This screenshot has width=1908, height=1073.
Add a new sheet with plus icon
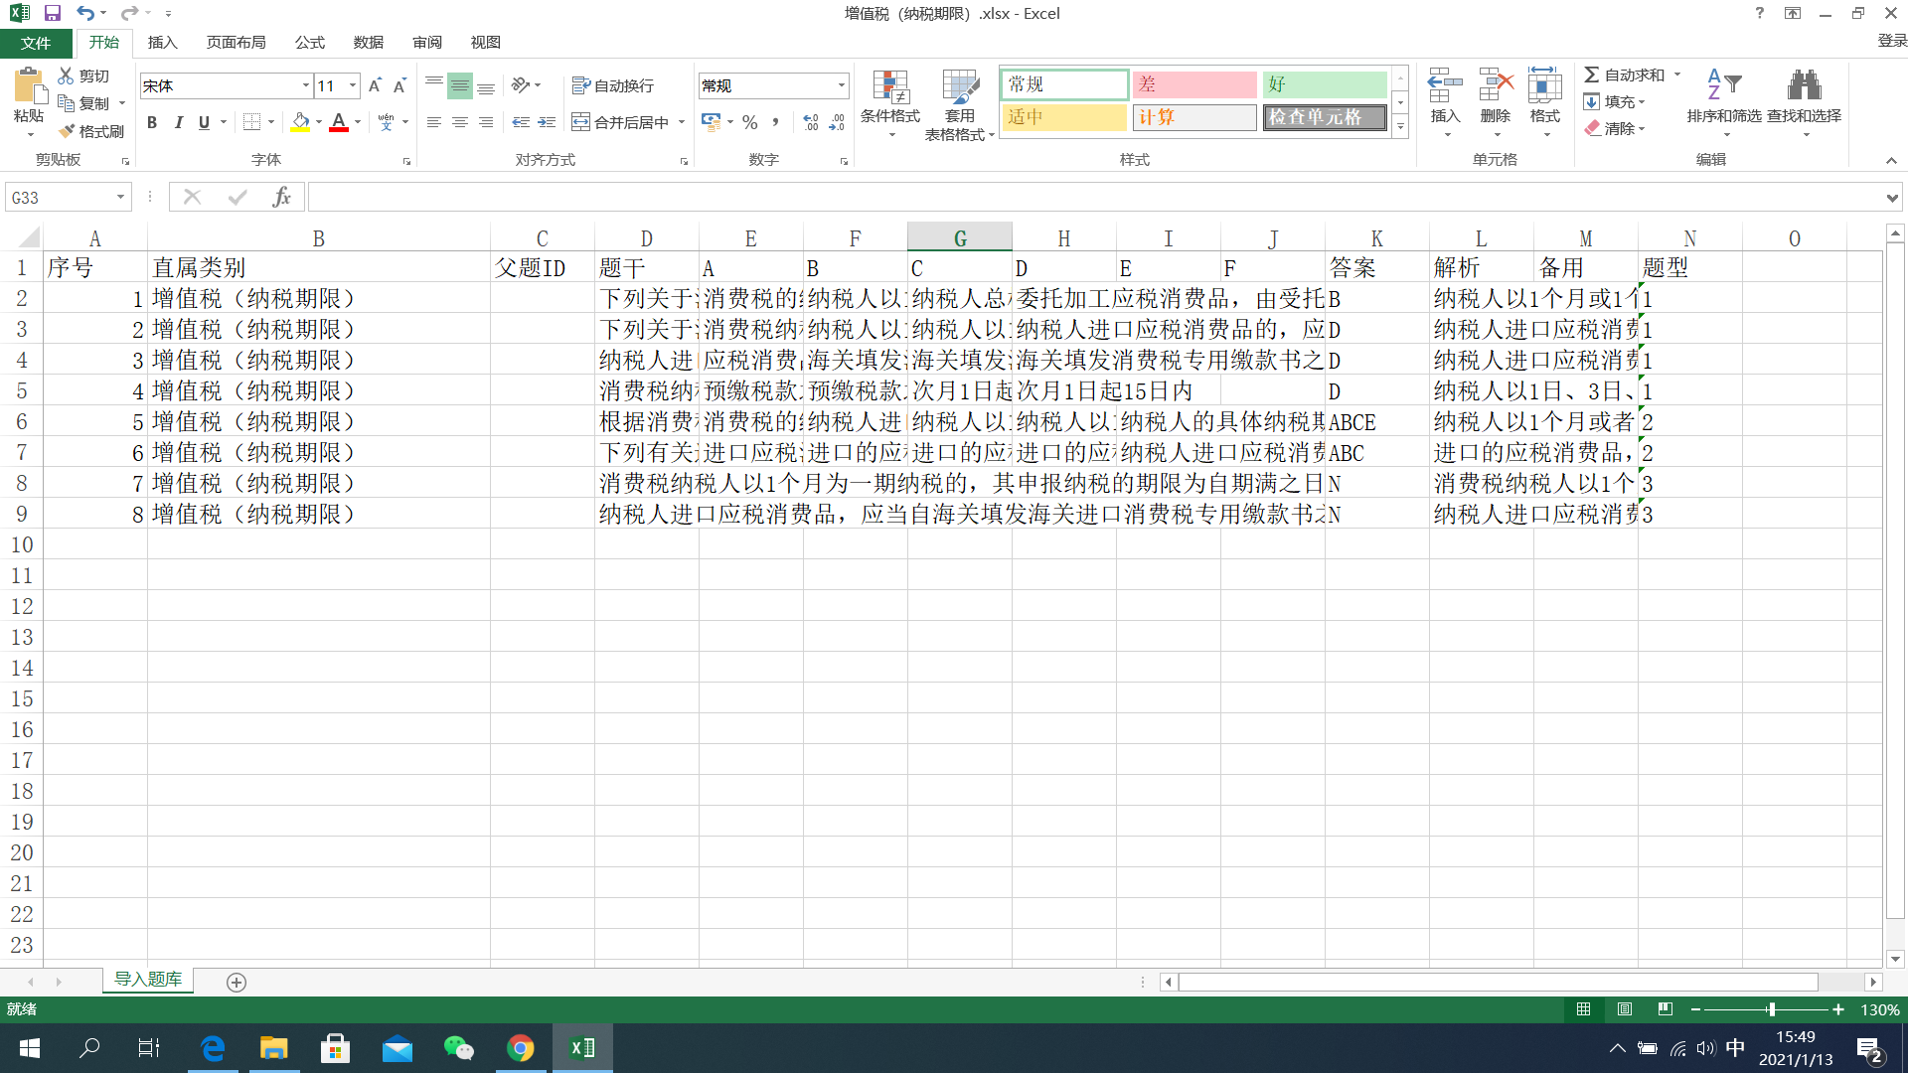(237, 982)
